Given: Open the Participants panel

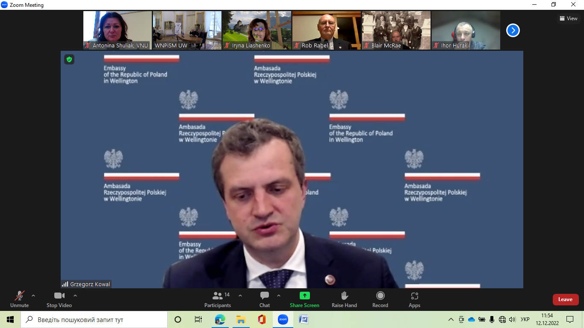Looking at the screenshot, I should click(218, 299).
